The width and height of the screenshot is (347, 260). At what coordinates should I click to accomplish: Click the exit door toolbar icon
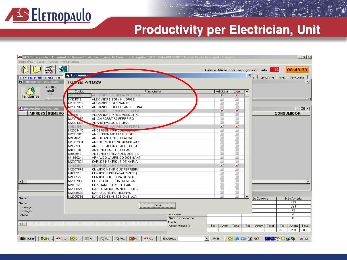(x=63, y=69)
